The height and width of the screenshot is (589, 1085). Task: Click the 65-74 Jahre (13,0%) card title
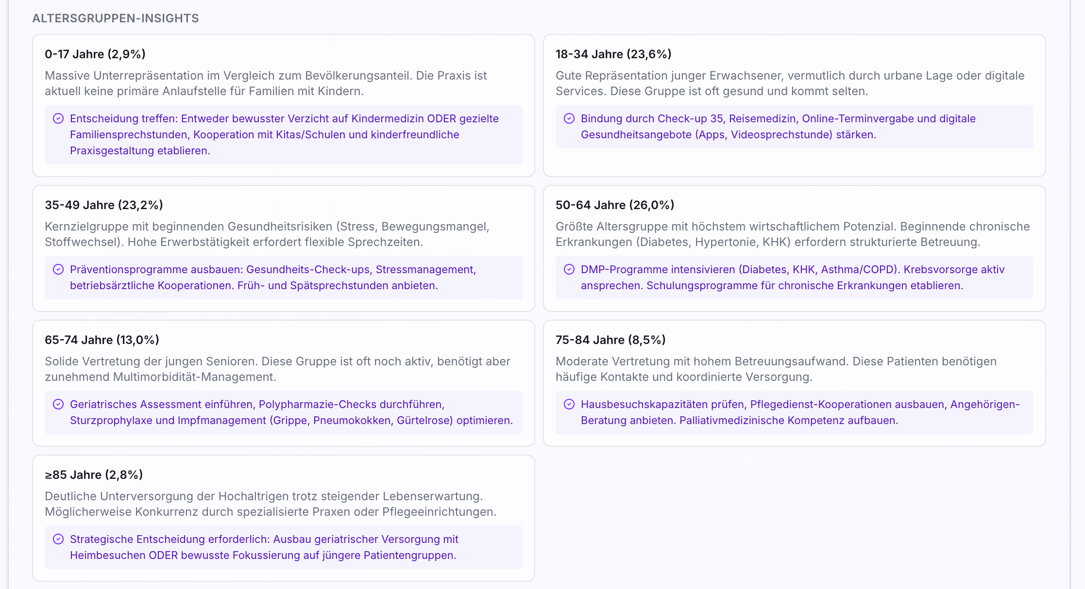102,340
